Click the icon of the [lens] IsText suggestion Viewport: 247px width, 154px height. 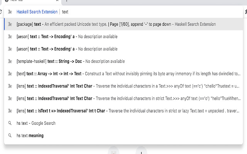click(x=10, y=111)
